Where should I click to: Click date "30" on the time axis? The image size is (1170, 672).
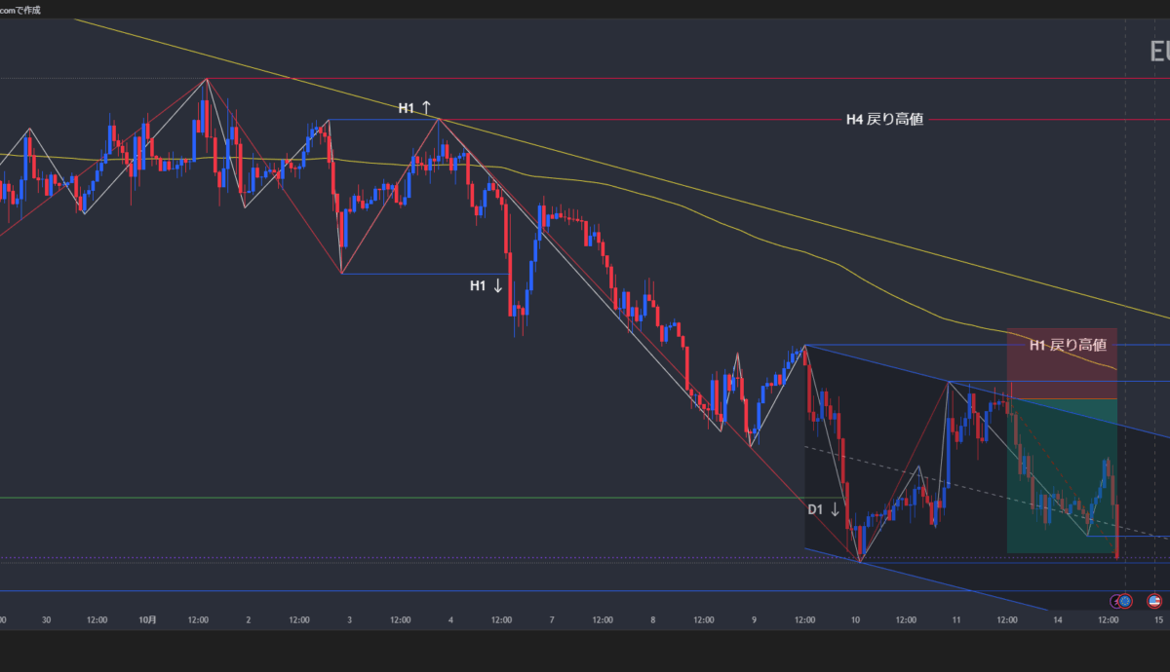46,619
